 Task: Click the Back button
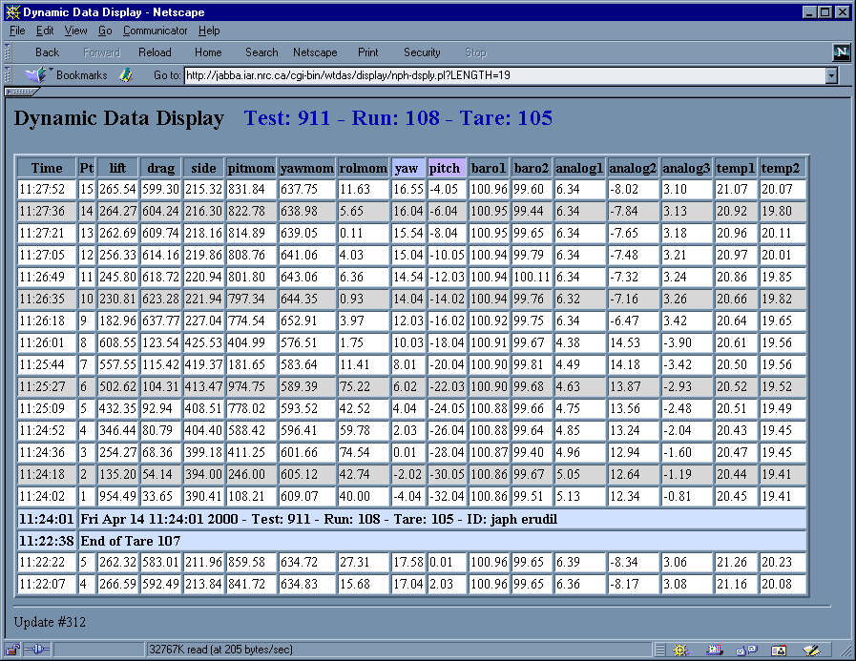(47, 52)
